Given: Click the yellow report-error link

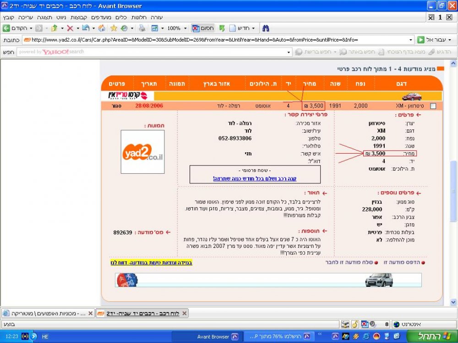Looking at the screenshot, I should (151, 263).
